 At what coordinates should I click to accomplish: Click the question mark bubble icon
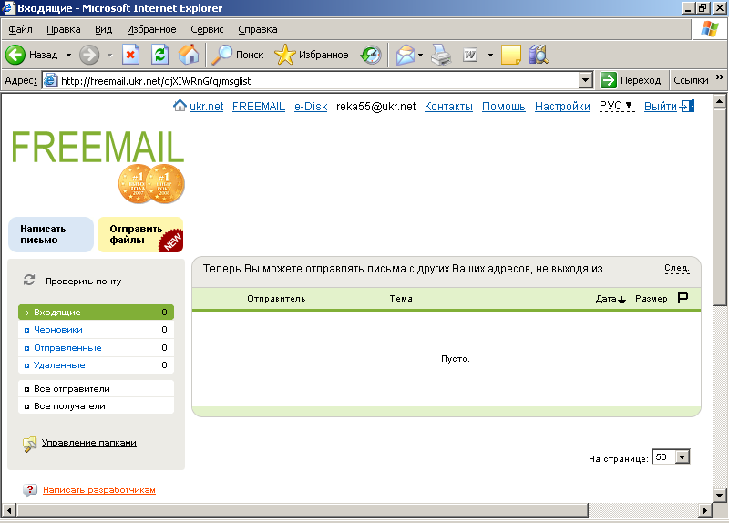pyautogui.click(x=30, y=490)
